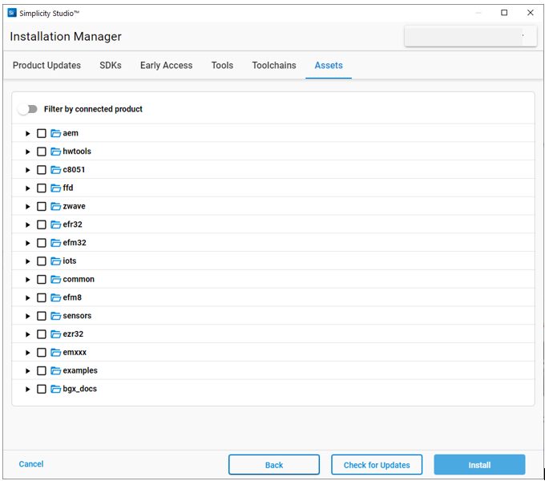The height and width of the screenshot is (481, 545).
Task: Click the Cancel link
Action: tap(31, 464)
